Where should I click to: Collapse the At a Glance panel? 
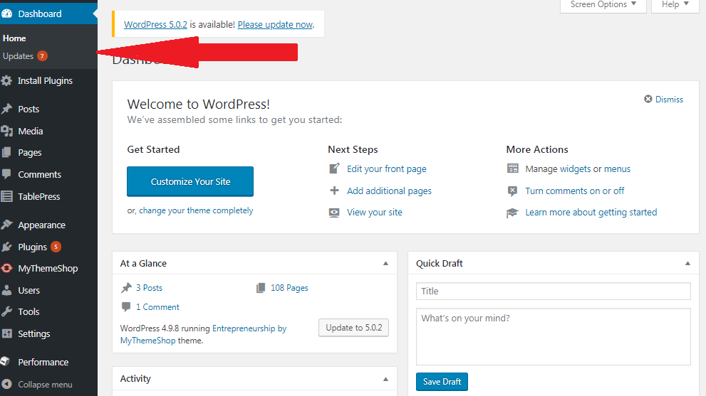click(x=385, y=263)
